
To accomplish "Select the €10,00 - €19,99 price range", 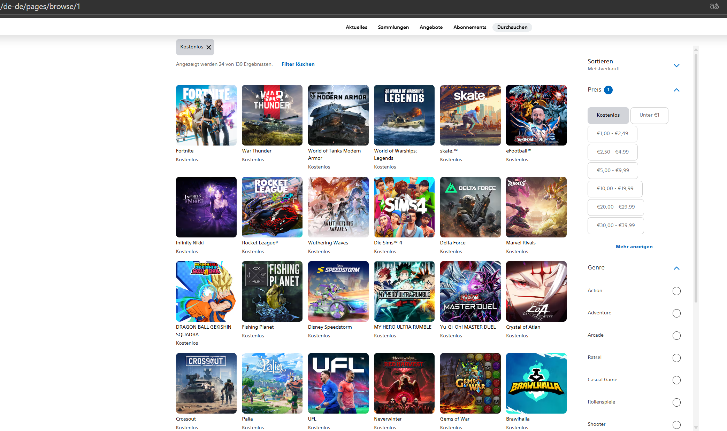I will pyautogui.click(x=615, y=189).
